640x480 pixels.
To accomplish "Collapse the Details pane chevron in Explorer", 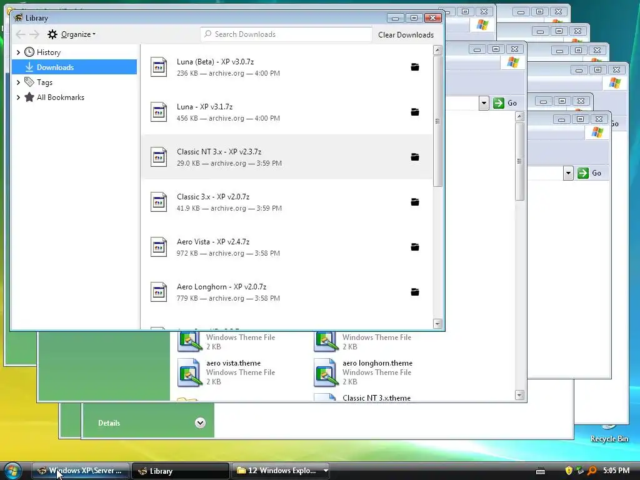I will point(200,423).
